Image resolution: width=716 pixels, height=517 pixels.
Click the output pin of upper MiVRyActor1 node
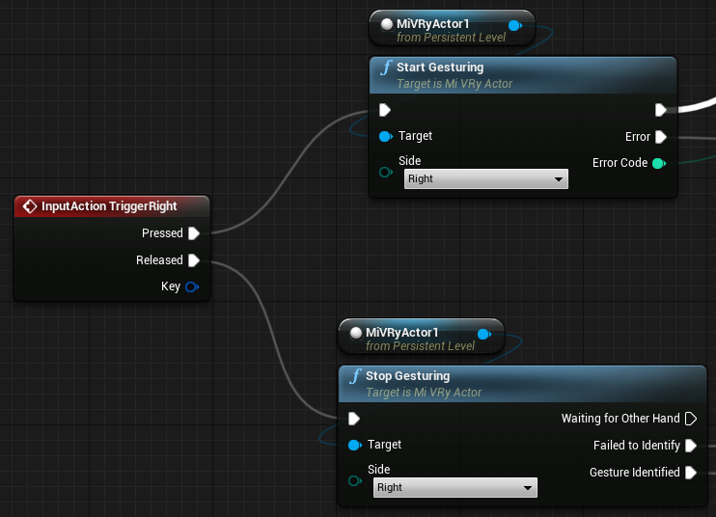pyautogui.click(x=515, y=25)
